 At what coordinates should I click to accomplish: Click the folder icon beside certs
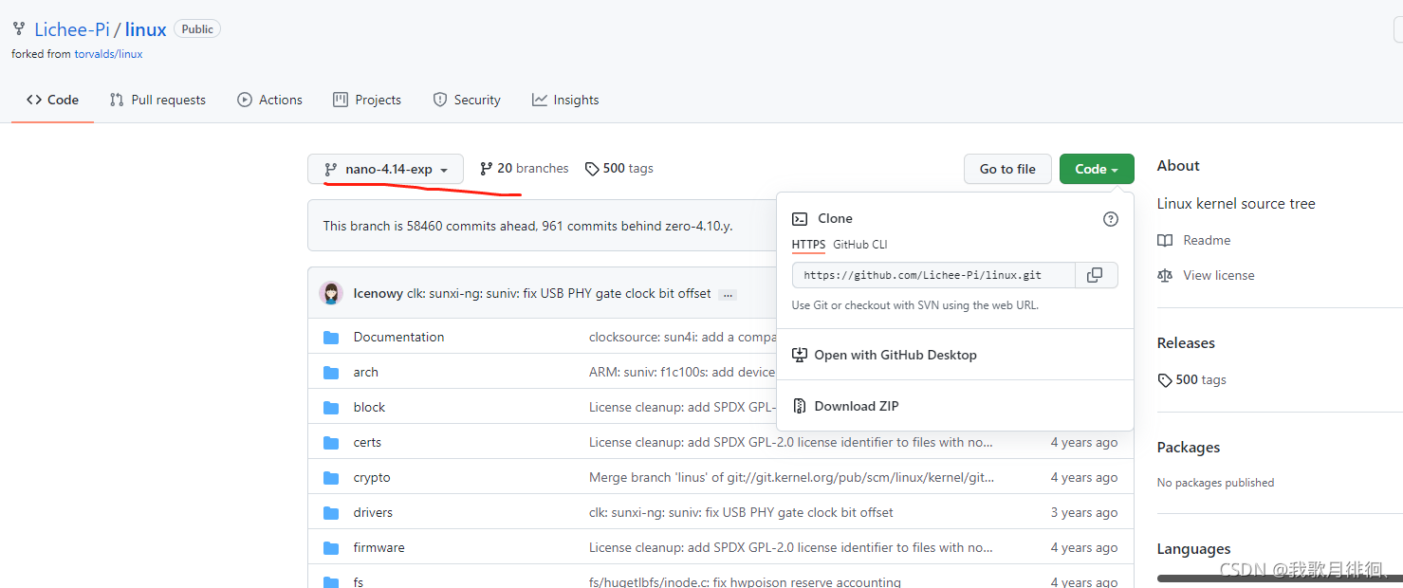pos(331,442)
